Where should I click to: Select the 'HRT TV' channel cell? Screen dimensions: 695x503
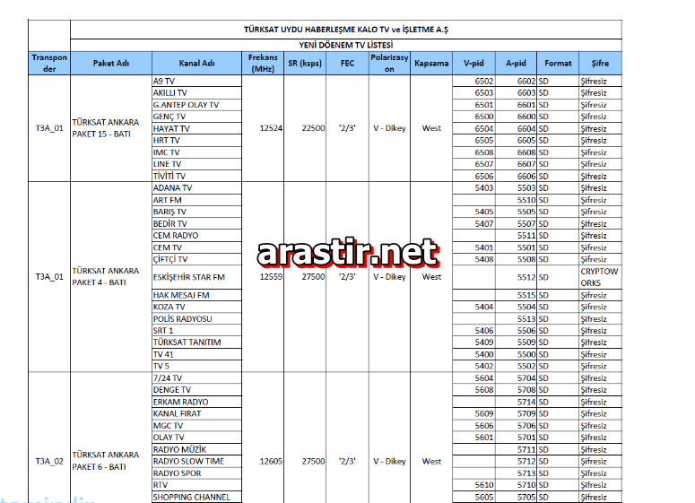tap(196, 141)
